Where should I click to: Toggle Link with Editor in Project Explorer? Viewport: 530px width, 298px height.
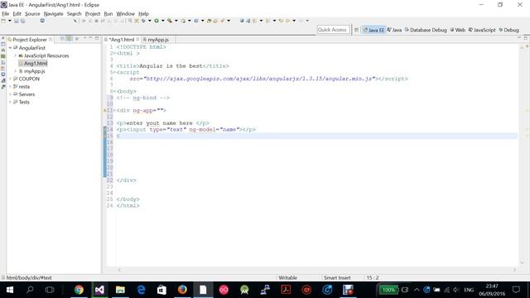click(69, 39)
